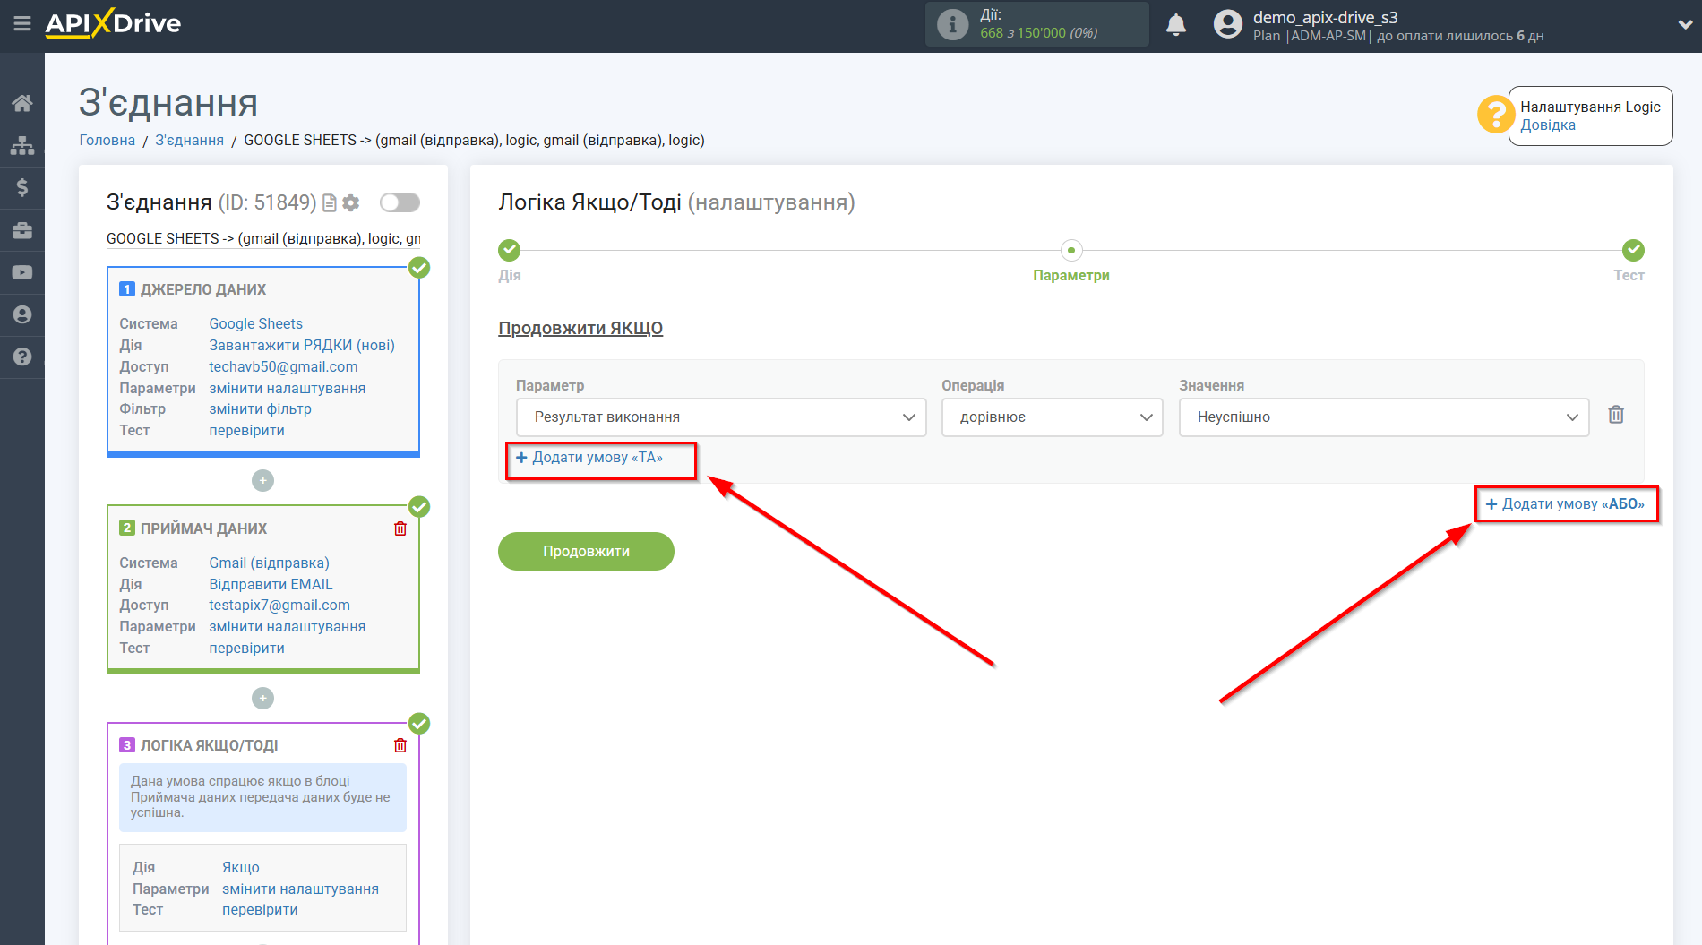Viewport: 1702px width, 945px height.
Task: Click the connection document copy icon
Action: coord(330,203)
